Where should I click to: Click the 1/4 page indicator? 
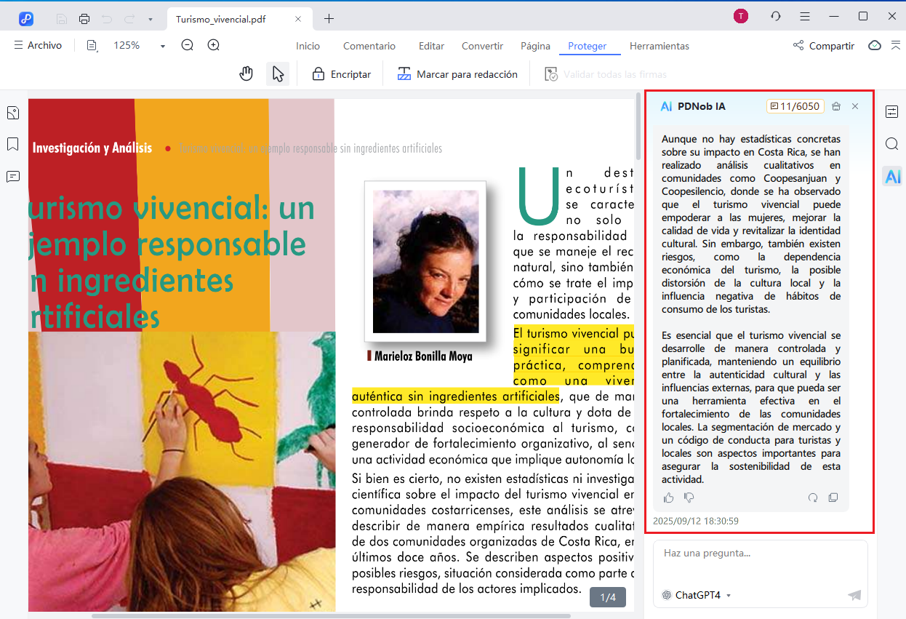click(x=608, y=598)
